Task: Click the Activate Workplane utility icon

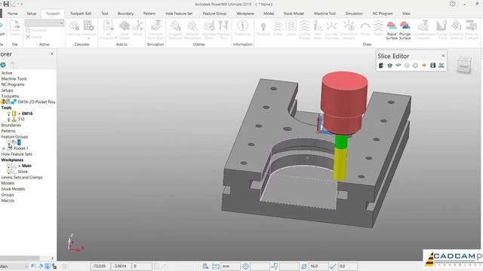Action: click(192, 30)
